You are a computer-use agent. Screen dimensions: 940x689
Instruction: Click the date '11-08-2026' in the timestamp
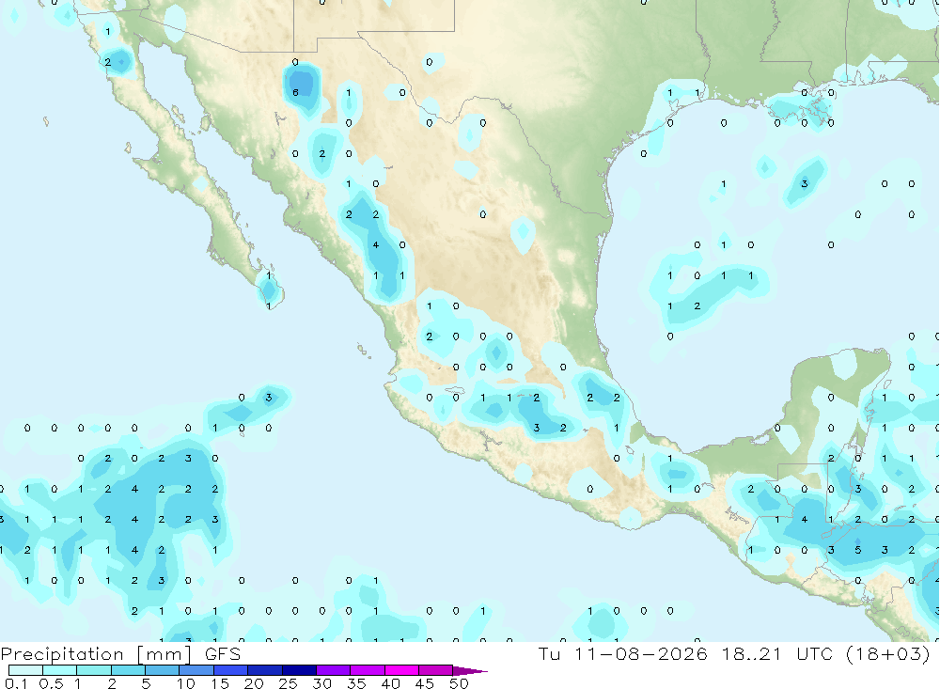[640, 653]
